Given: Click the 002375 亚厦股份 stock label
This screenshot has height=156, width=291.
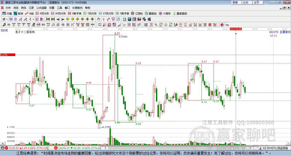Looking at the screenshot, I should click(280, 32).
